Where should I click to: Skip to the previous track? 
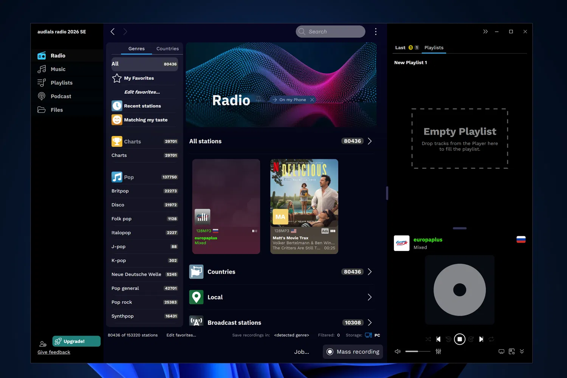[x=438, y=339]
